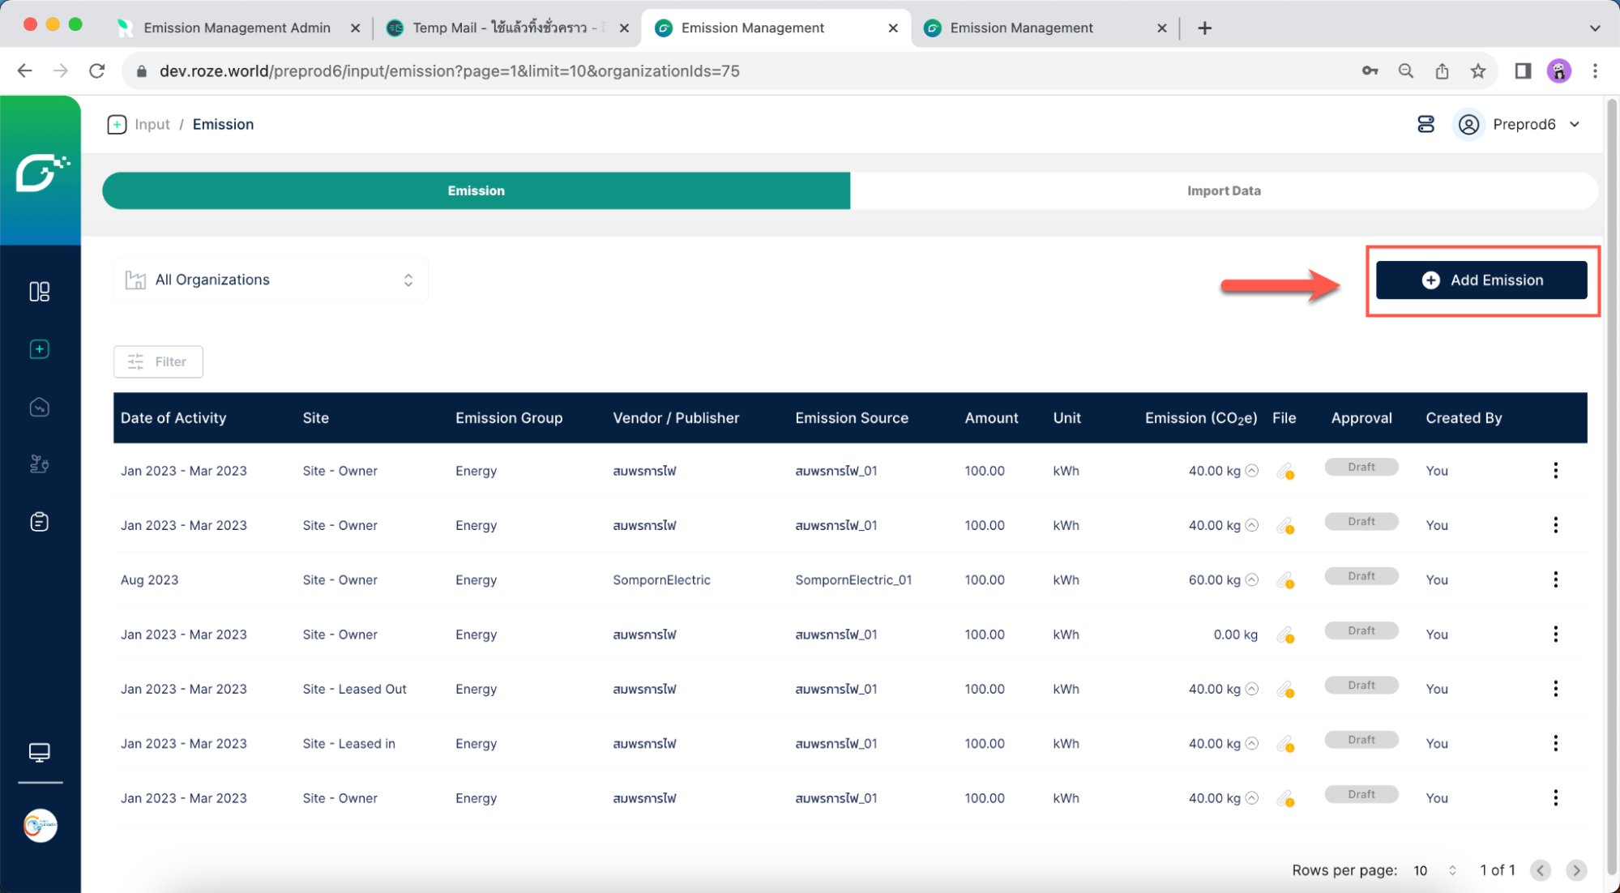1620x893 pixels.
Task: Change the rows per page selector
Action: 1434,870
